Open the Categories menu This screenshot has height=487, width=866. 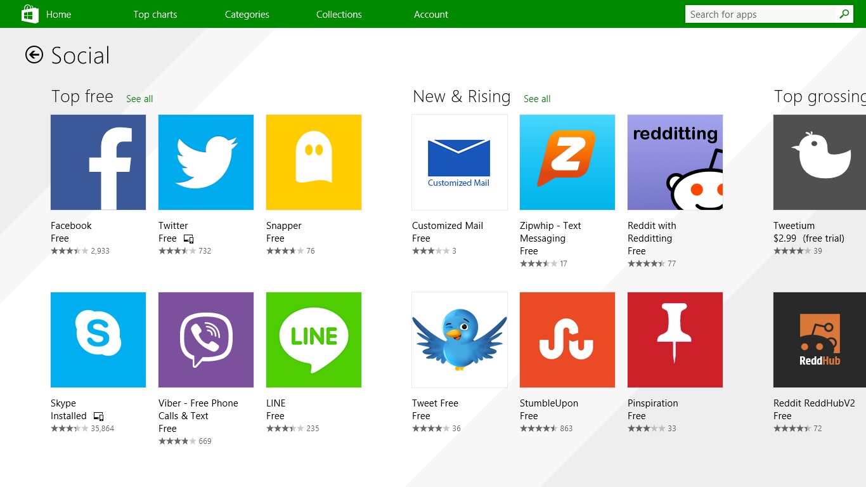coord(247,14)
